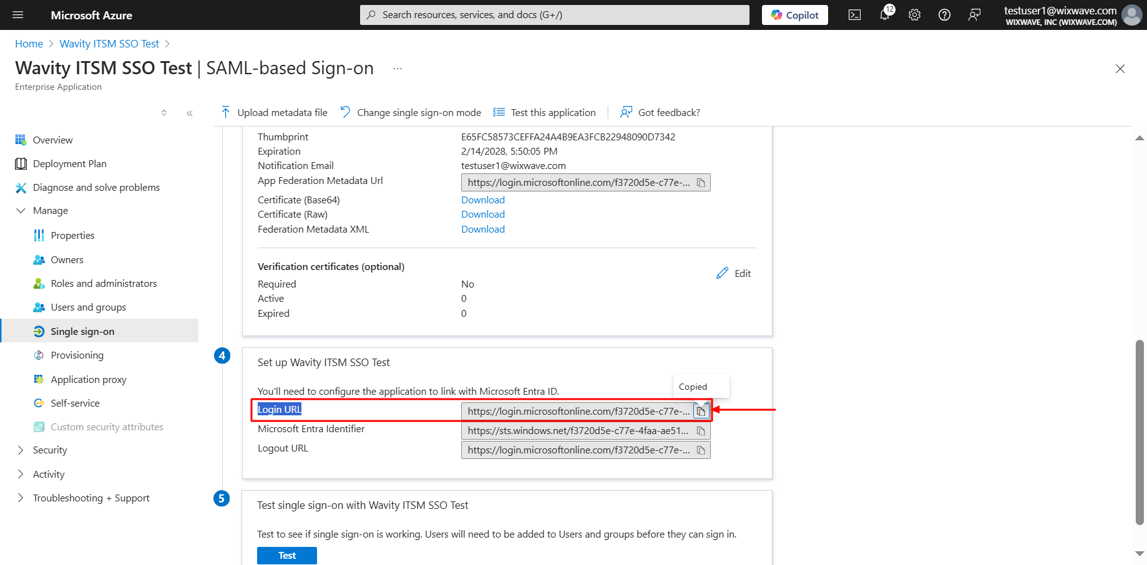Open feedback icon in top bar

click(974, 15)
